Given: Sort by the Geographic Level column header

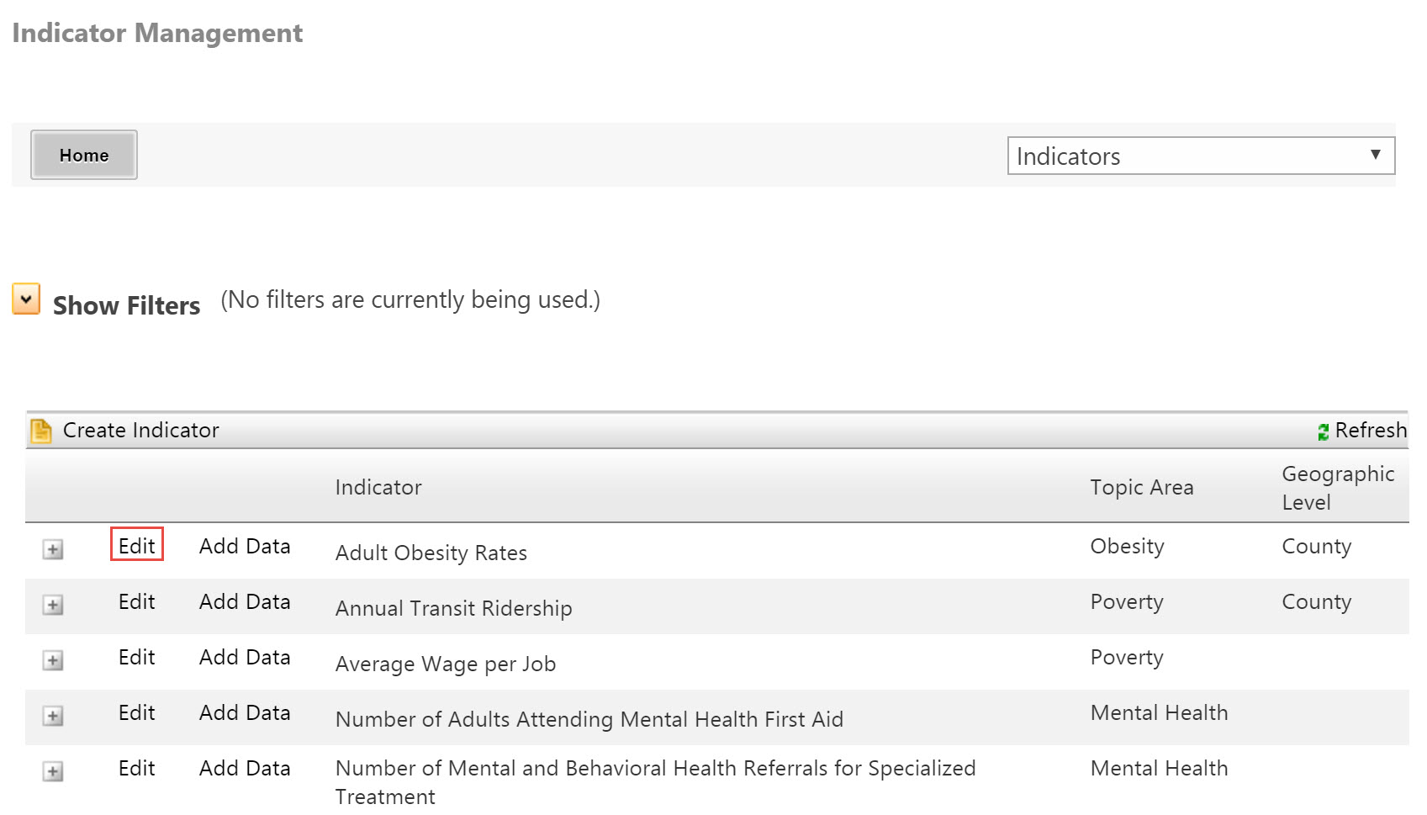Looking at the screenshot, I should [1338, 488].
